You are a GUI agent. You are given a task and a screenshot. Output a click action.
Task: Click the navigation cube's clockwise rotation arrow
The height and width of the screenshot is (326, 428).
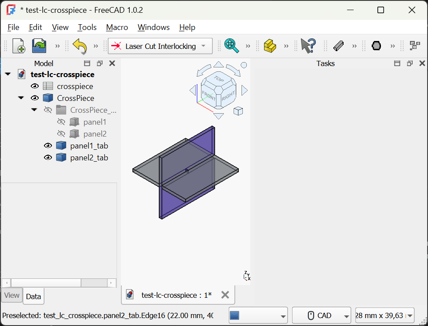tap(234, 70)
